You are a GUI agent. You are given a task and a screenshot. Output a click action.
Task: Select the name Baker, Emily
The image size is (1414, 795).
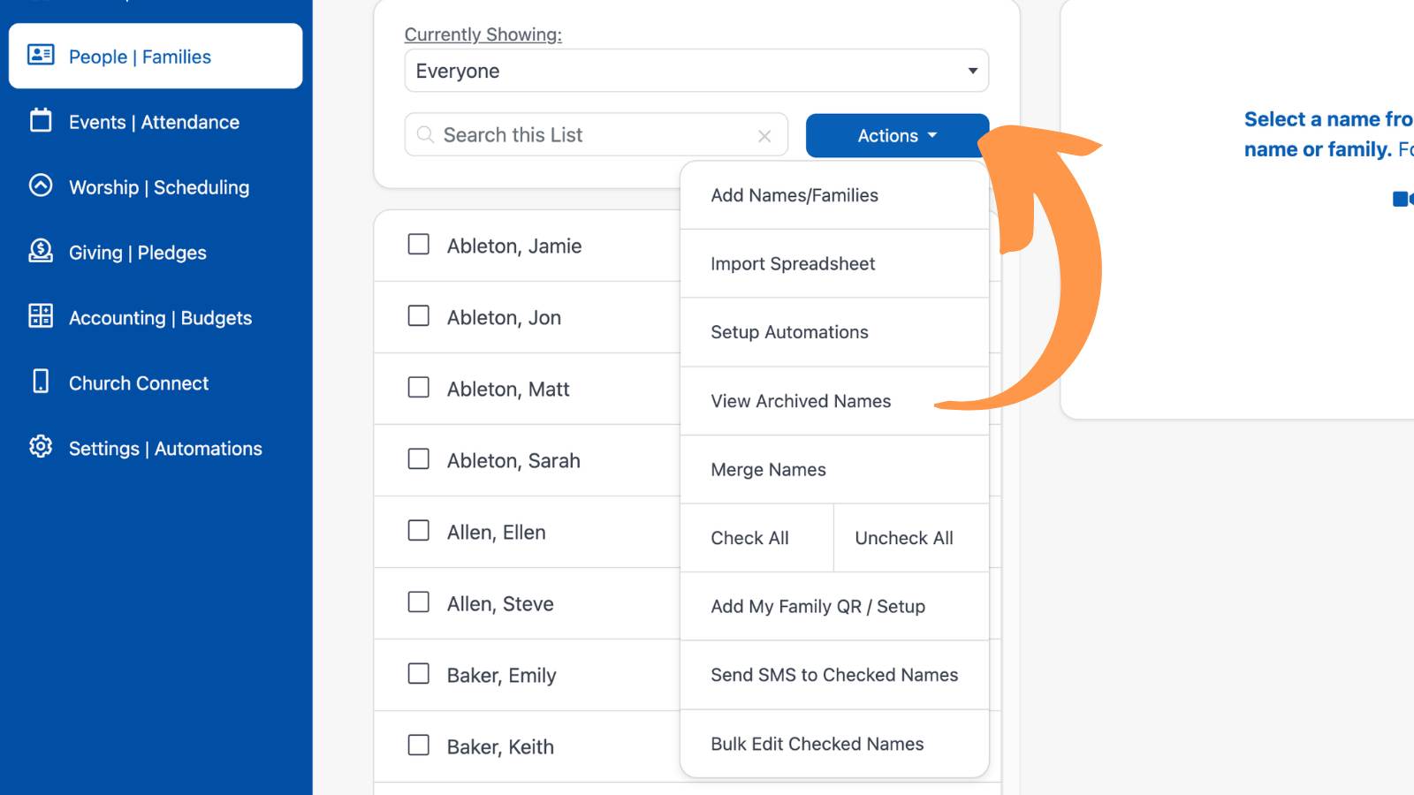[502, 676]
